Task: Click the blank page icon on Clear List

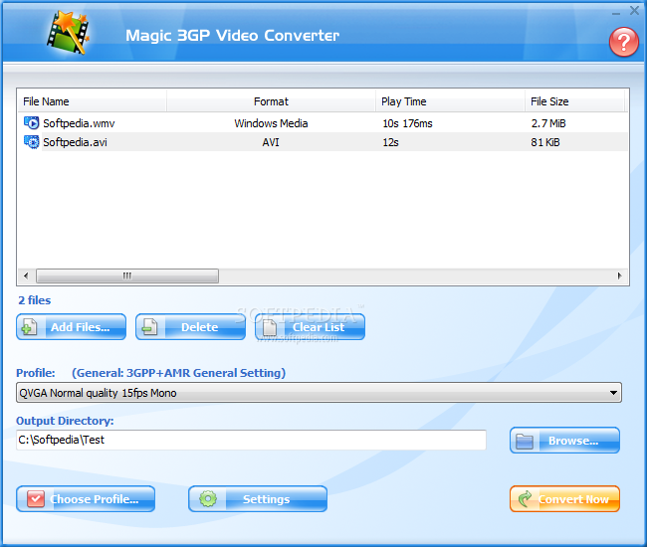Action: pos(270,328)
